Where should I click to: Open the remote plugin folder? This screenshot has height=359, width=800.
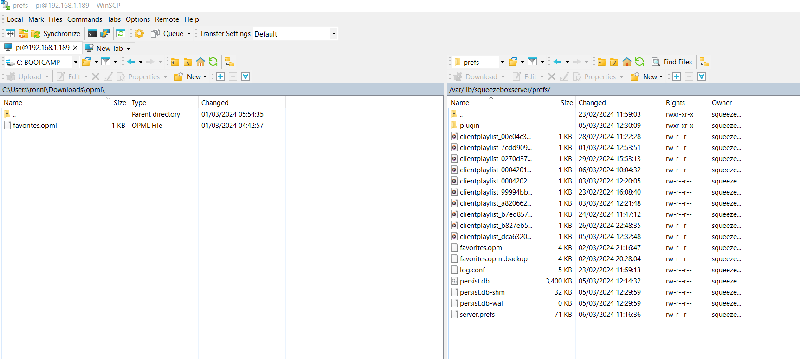[x=469, y=126]
